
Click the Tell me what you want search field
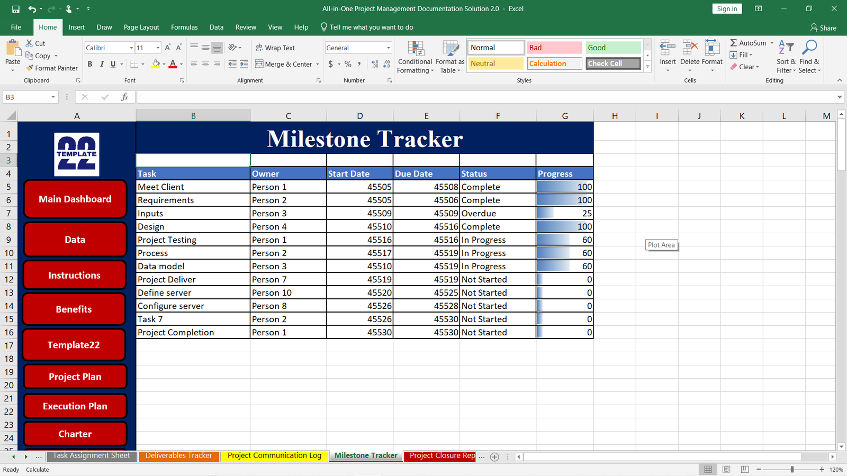[367, 27]
